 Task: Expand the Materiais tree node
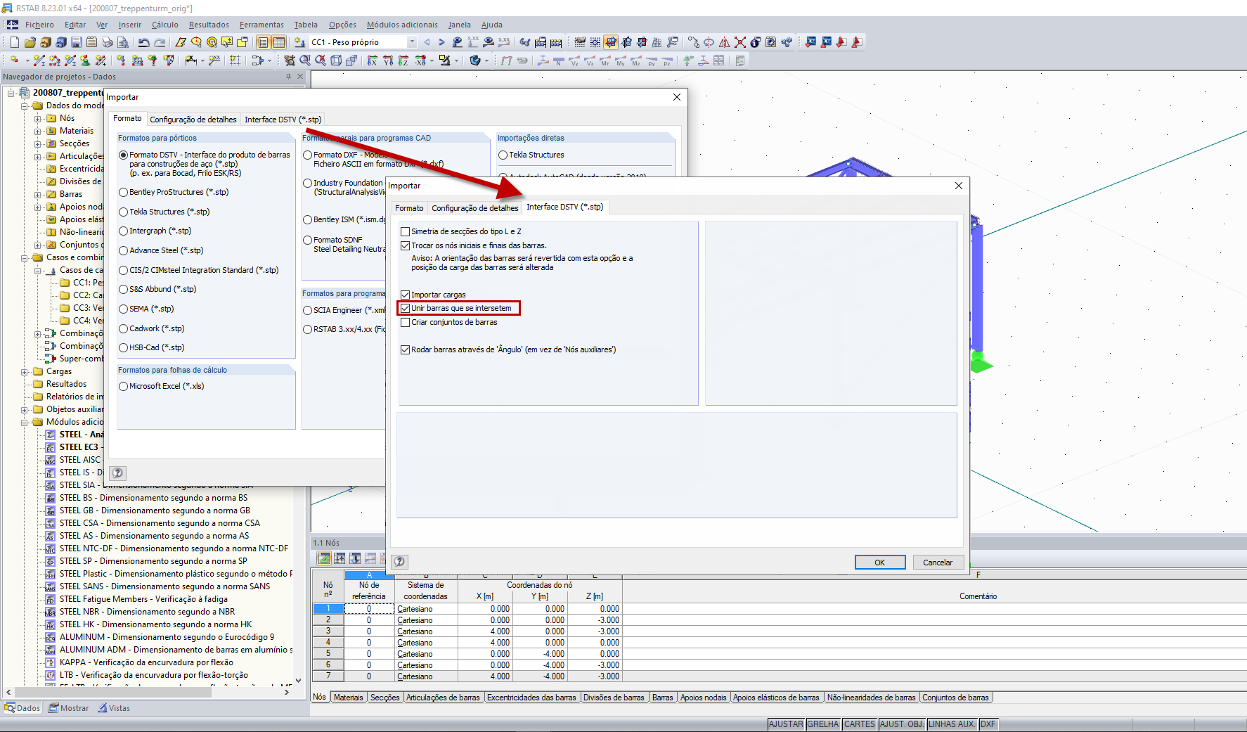[38, 131]
